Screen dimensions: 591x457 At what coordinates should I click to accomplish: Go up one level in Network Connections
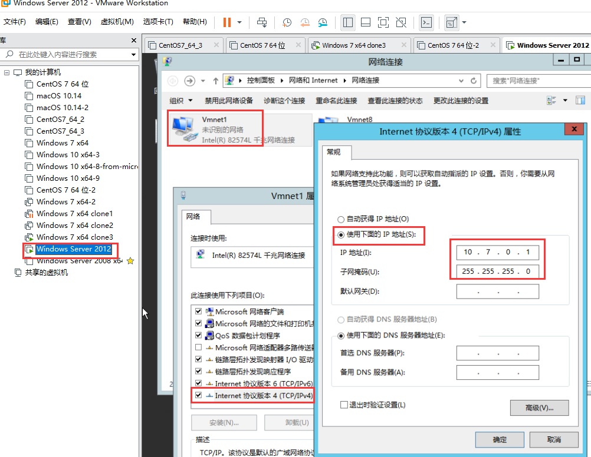(x=216, y=81)
